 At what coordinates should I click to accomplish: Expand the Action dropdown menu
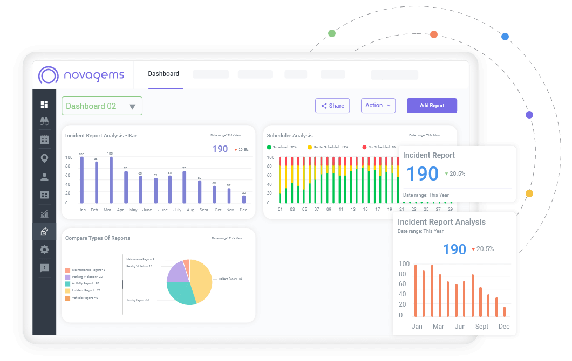378,106
